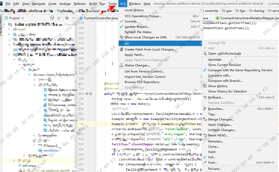The image size is (279, 172).
Task: Choose Merge Changes entry
Action: 240,119
